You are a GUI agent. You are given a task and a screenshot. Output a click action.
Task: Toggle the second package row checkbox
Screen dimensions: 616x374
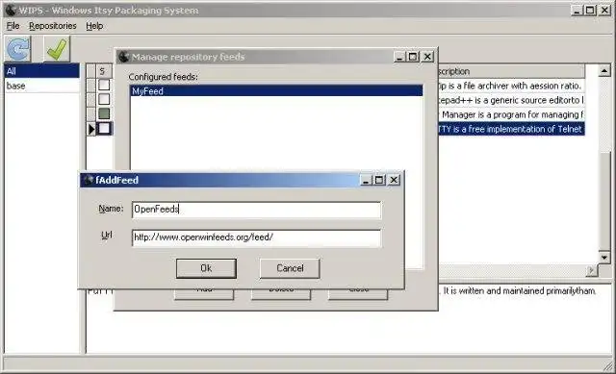click(x=104, y=99)
